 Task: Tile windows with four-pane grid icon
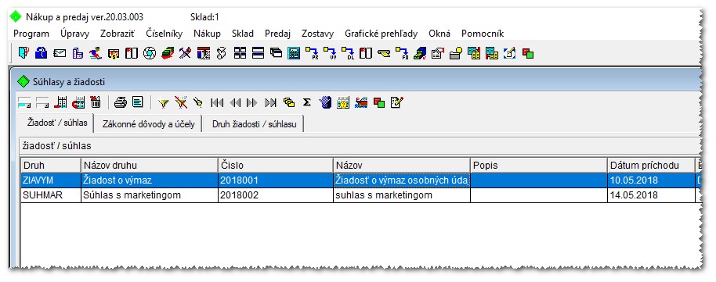pos(240,53)
